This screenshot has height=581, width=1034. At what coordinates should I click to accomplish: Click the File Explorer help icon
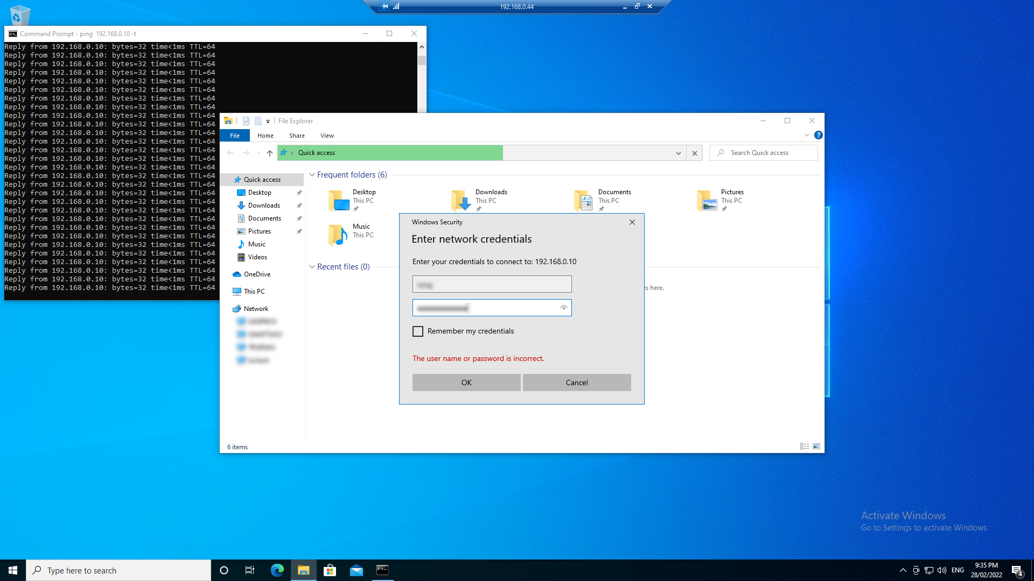tap(818, 136)
